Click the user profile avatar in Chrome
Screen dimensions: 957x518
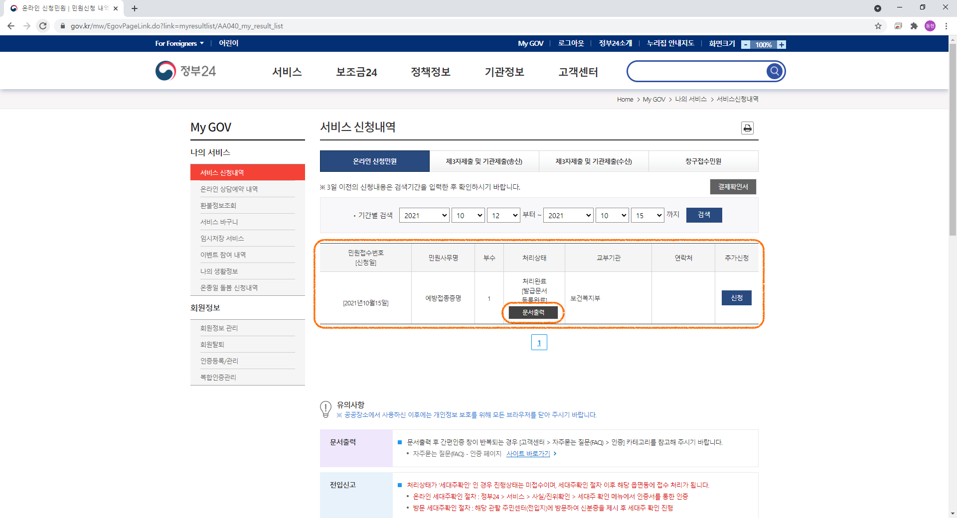930,26
